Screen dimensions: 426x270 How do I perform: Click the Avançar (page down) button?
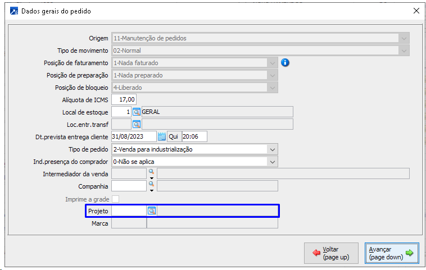pyautogui.click(x=392, y=253)
